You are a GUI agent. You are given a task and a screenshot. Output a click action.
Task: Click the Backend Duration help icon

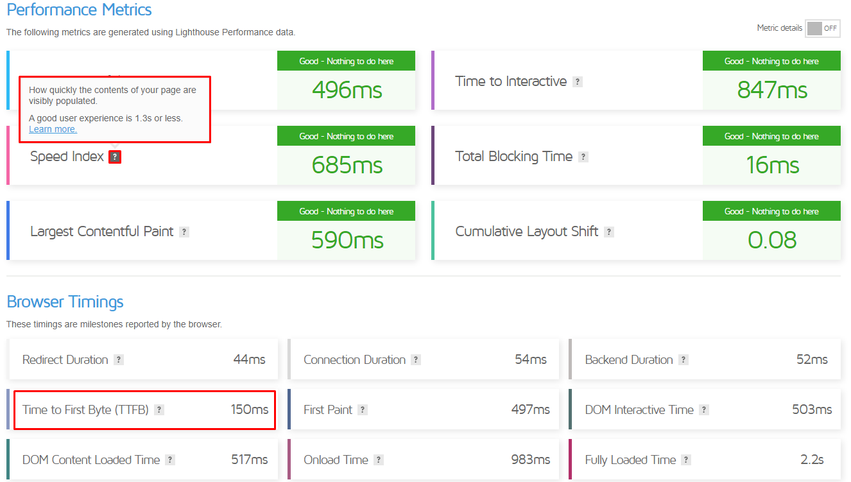click(x=683, y=359)
